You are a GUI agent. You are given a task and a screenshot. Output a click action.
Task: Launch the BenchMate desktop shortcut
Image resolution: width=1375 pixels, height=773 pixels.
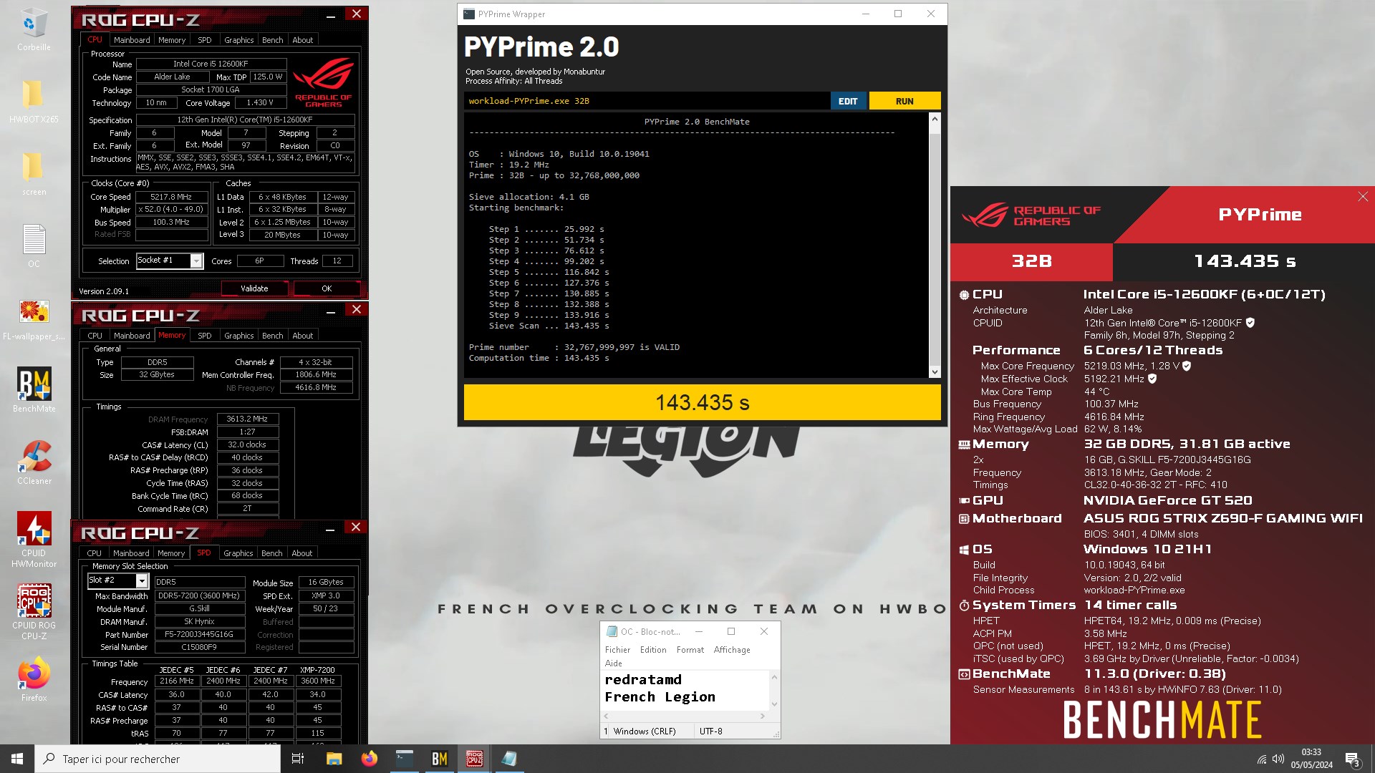tap(34, 390)
